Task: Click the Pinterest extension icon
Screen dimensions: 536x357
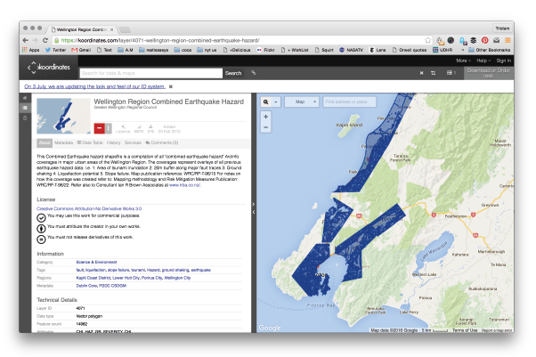Action: [x=484, y=40]
